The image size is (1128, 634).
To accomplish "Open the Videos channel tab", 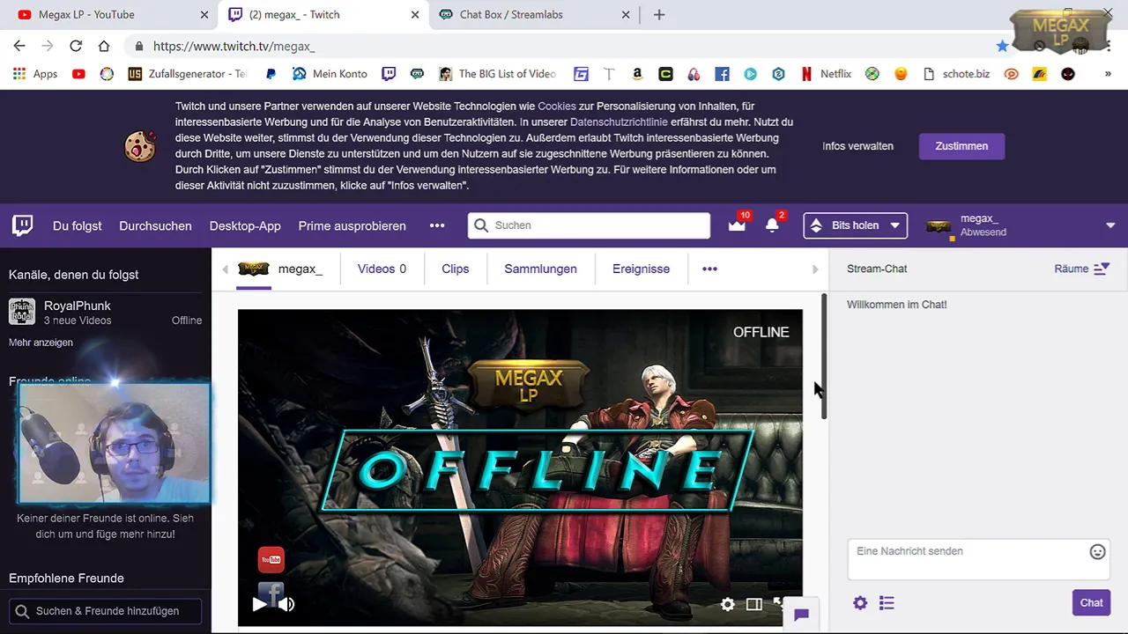I will click(x=382, y=269).
